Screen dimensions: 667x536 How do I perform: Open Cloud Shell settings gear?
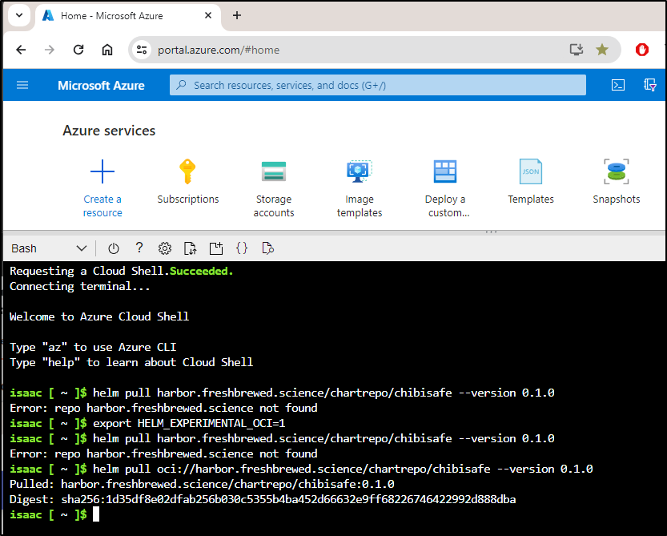point(165,248)
